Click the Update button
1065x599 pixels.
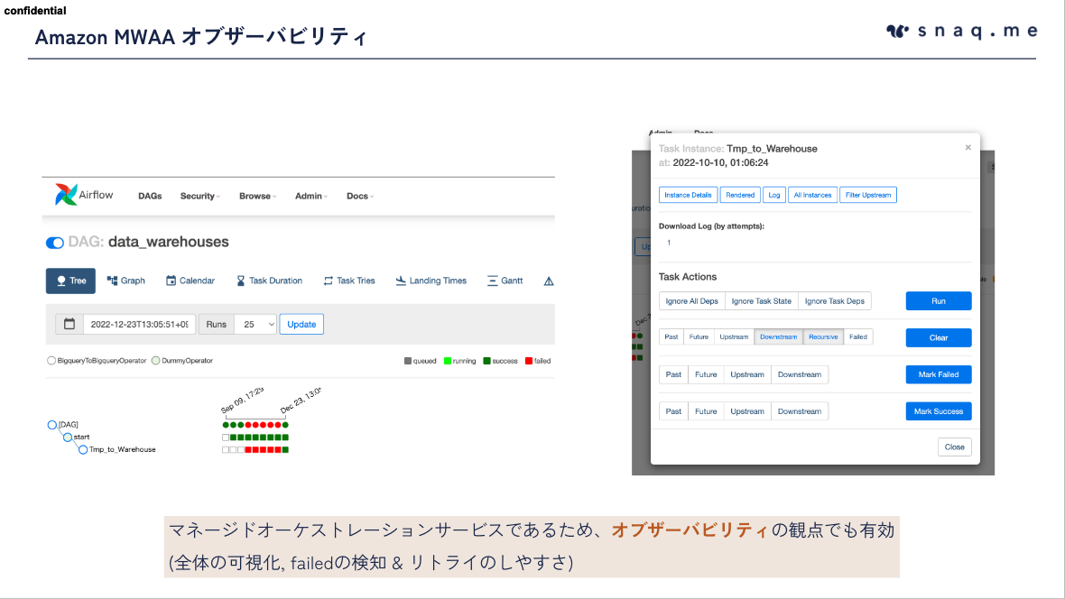click(301, 324)
